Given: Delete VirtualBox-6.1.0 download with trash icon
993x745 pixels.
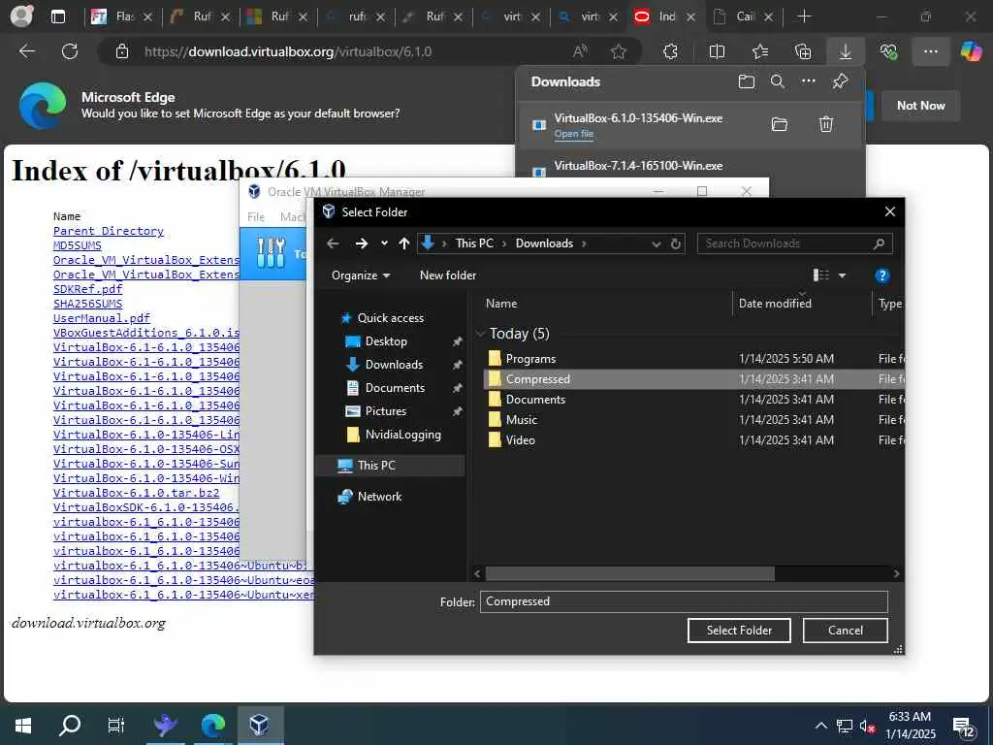Looking at the screenshot, I should (x=826, y=124).
